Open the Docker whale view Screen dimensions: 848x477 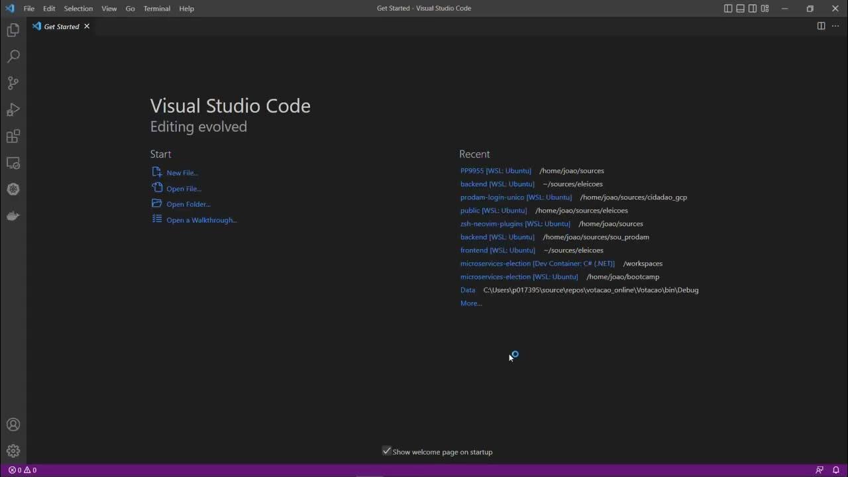(x=13, y=216)
